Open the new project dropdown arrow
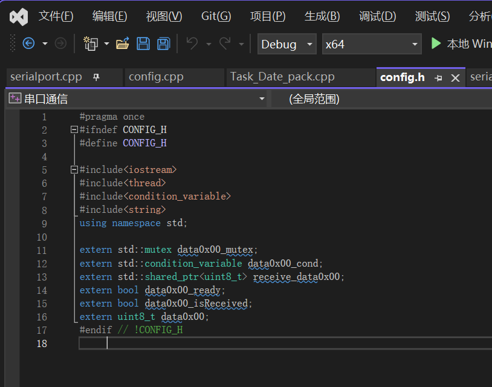This screenshot has width=492, height=387. pyautogui.click(x=107, y=44)
